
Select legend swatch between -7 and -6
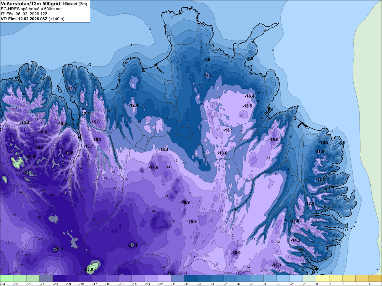230,278
